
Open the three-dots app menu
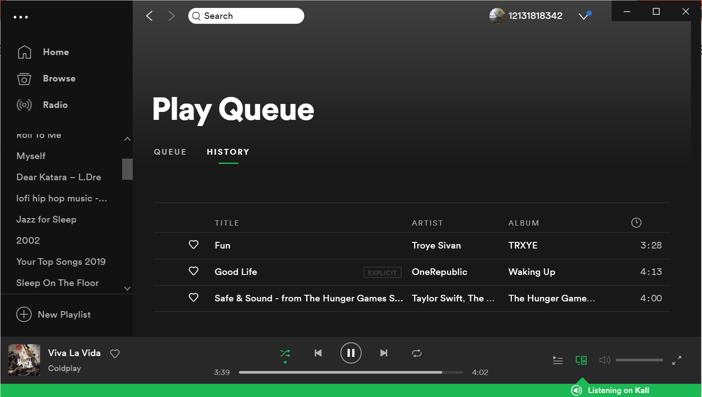[x=21, y=17]
